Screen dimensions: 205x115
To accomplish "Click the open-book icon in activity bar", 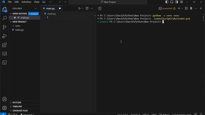I will click(x=4, y=54).
